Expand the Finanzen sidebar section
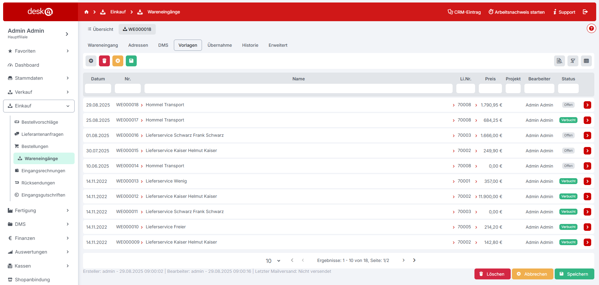The image size is (599, 285). coord(39,238)
